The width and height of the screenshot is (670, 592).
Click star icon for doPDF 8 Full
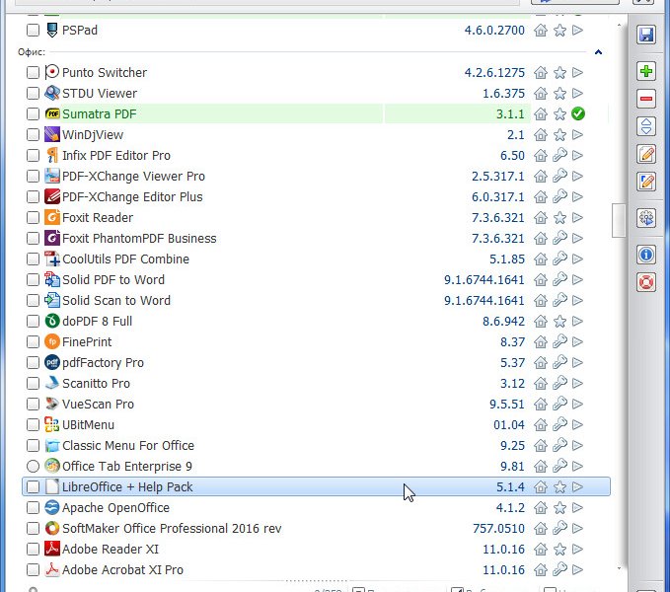point(559,322)
